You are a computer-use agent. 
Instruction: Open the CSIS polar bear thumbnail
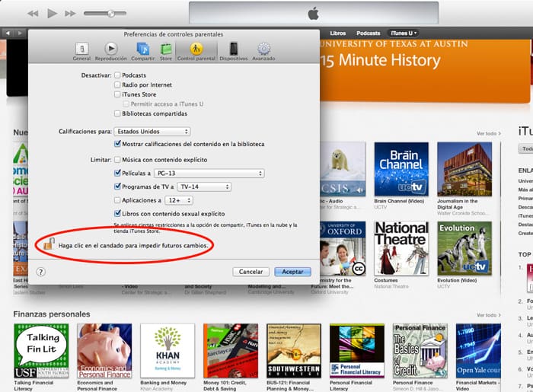(x=343, y=169)
